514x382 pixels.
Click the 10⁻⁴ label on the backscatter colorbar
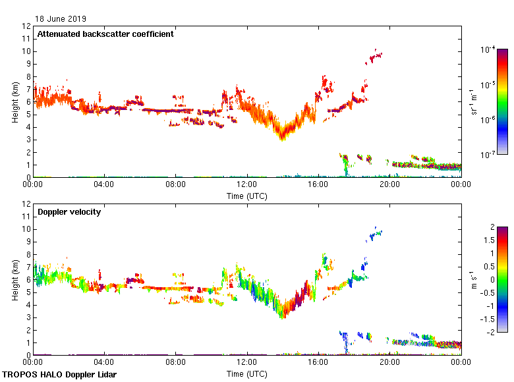click(488, 50)
